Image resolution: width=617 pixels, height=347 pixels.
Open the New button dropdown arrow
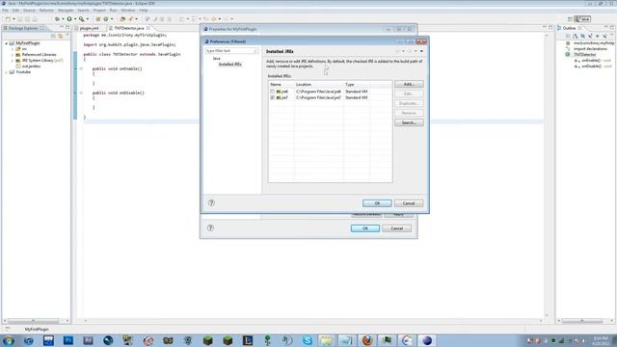13,19
